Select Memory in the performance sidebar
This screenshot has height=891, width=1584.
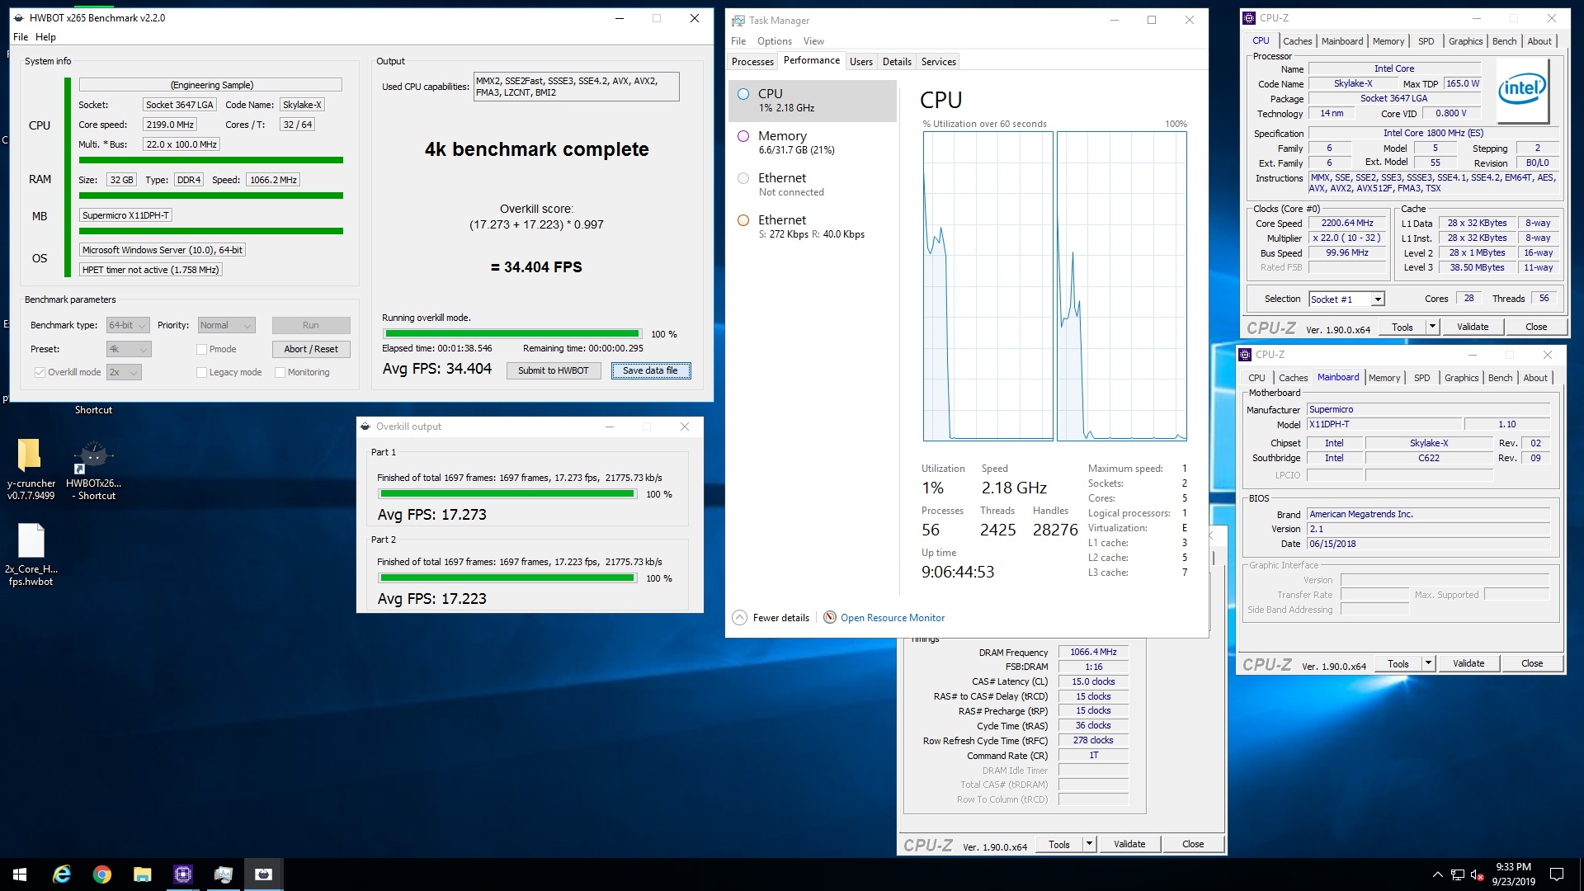click(x=813, y=143)
